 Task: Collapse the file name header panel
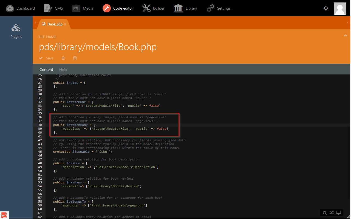345,36
